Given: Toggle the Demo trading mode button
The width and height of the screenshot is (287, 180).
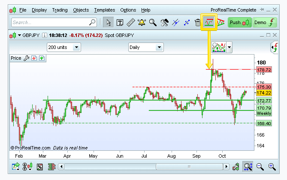Looking at the screenshot, I should [264, 22].
